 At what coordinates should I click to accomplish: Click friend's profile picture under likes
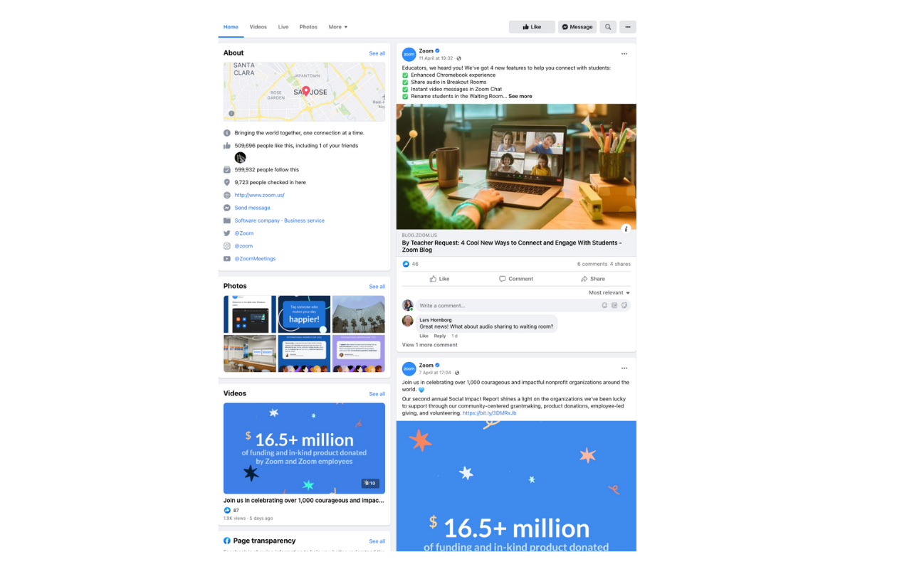[x=241, y=157]
